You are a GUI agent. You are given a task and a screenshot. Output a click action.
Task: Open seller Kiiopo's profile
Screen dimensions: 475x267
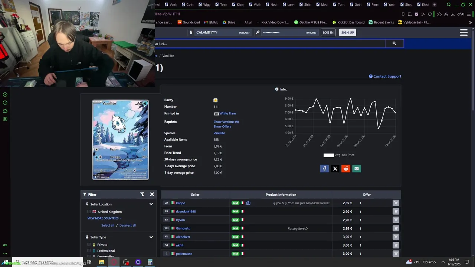point(180,203)
